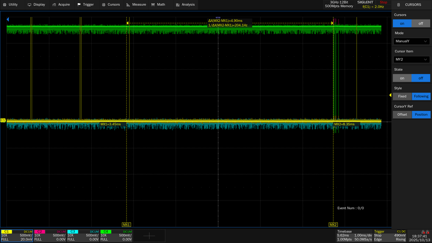This screenshot has height=243, width=432.
Task: Click the yellow trigger level arrow at right
Action: click(x=390, y=95)
